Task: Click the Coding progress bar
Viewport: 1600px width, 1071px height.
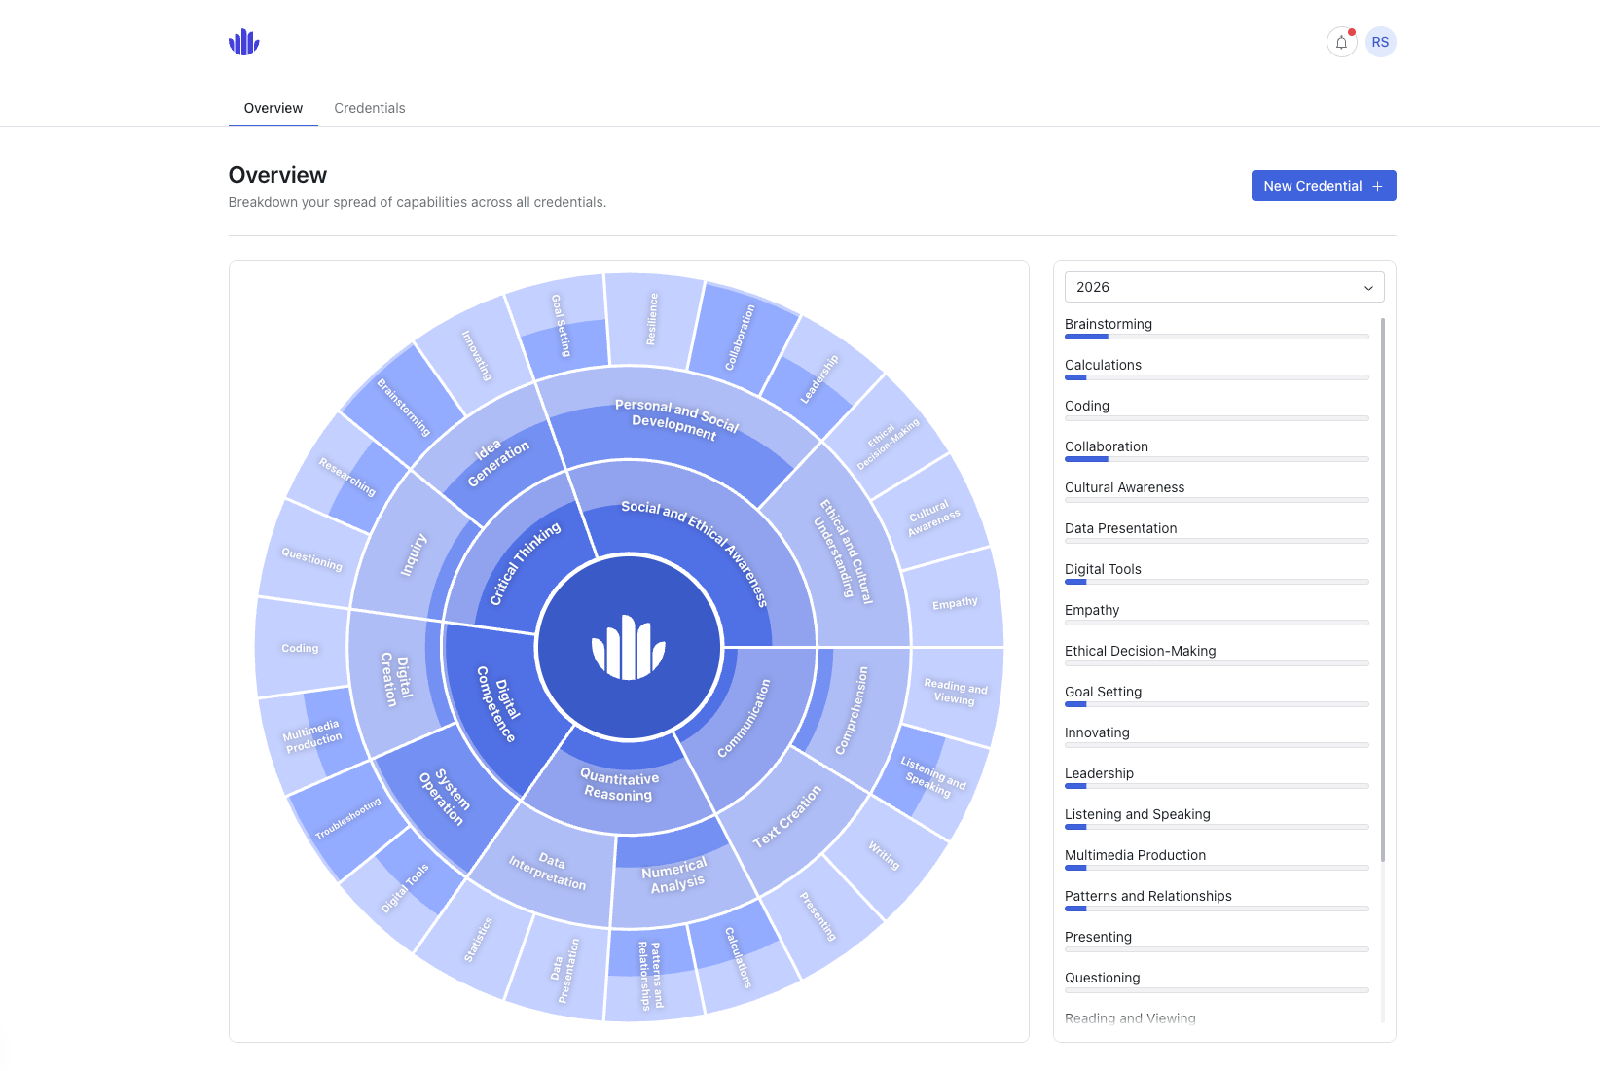Action: pyautogui.click(x=1216, y=418)
